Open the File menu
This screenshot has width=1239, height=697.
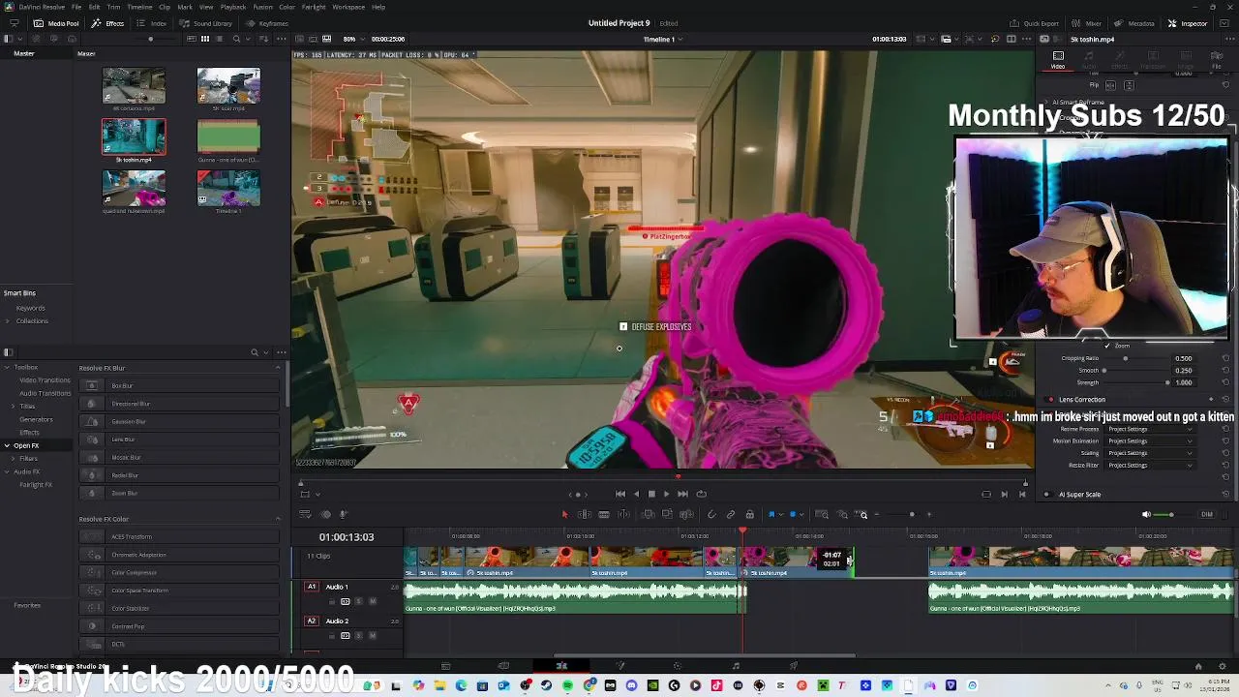76,7
